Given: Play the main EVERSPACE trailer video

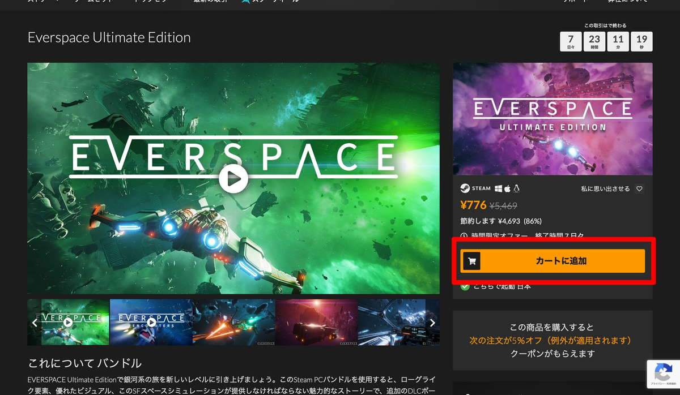Looking at the screenshot, I should [x=233, y=179].
